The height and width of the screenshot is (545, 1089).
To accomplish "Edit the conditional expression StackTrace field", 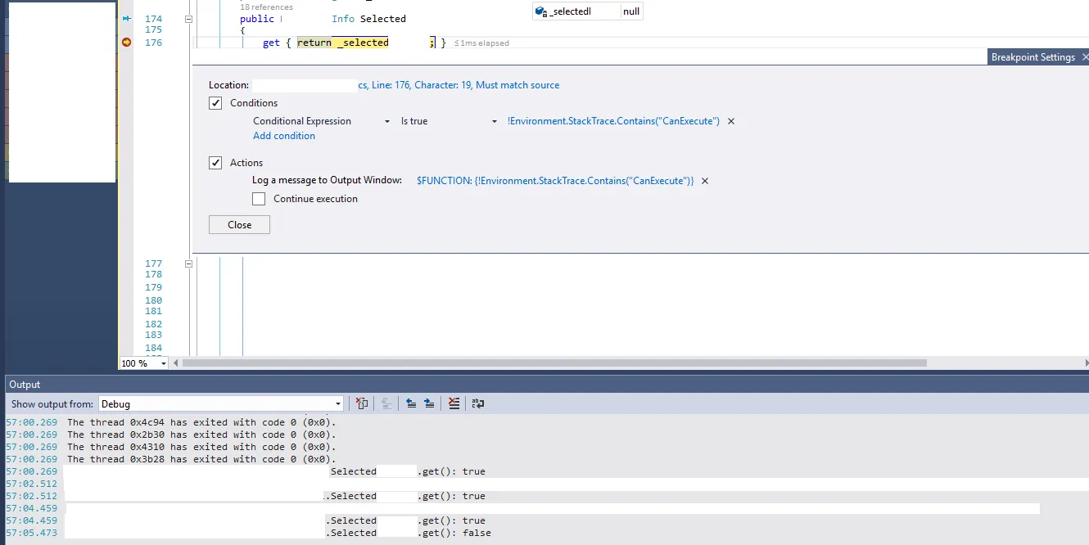I will coord(613,121).
